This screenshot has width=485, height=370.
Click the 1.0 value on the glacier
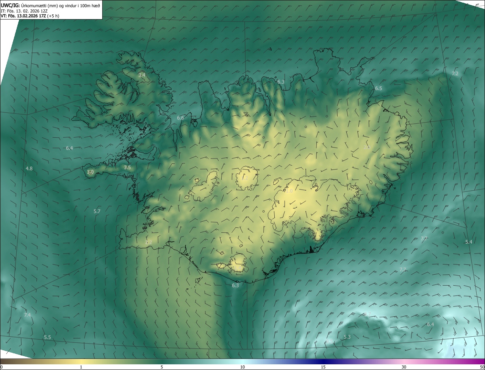coord(289,191)
